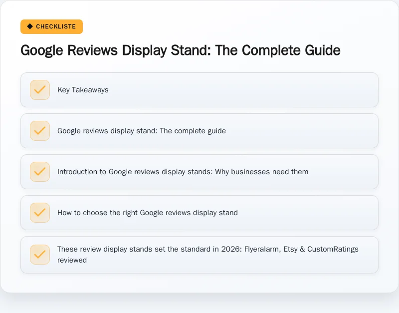
Task: Toggle the Key Takeaways checkbox
Action: pyautogui.click(x=40, y=90)
